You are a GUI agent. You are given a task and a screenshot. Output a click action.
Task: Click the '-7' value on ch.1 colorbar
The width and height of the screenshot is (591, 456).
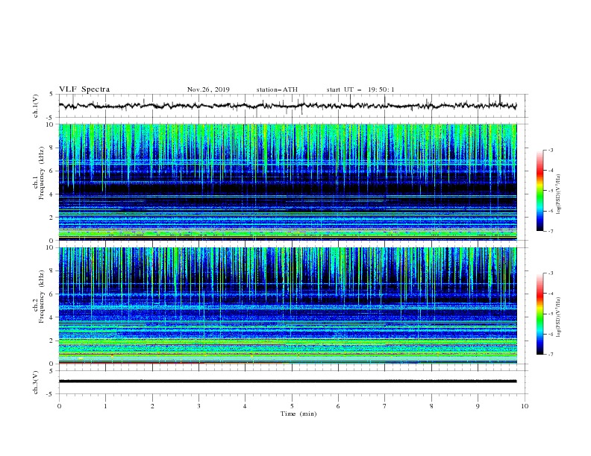pos(551,231)
